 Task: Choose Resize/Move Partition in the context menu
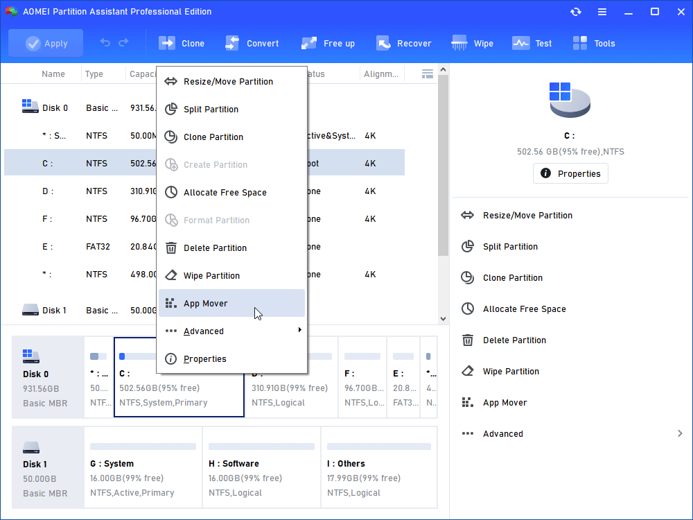[231, 81]
